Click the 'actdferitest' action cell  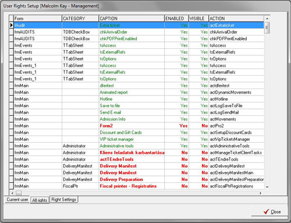click(236, 86)
